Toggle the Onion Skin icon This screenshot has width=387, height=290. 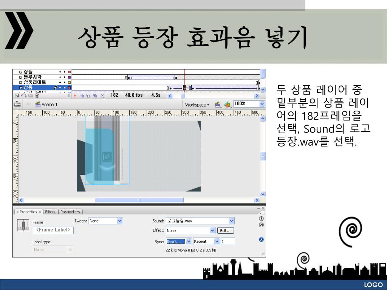[82, 96]
